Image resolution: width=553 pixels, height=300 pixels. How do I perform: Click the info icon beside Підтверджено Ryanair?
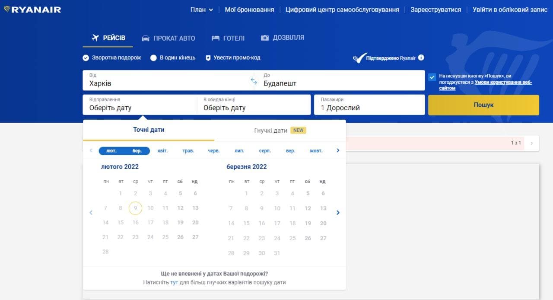point(420,57)
